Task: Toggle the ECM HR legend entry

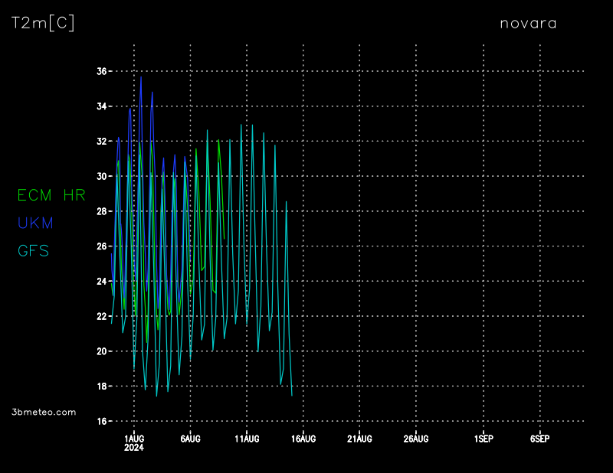Action: point(51,195)
